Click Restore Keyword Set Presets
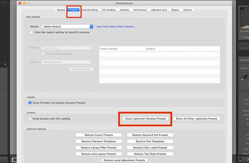249x163 pixels. click(x=150, y=135)
